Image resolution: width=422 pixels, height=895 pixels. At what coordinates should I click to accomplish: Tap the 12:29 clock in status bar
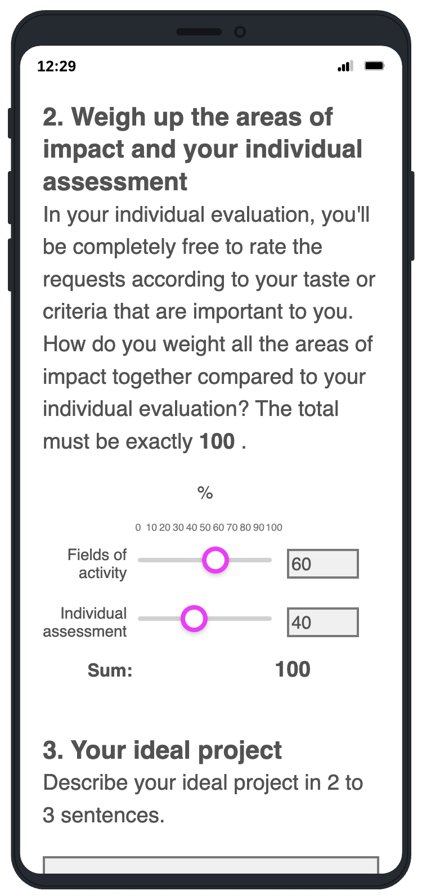56,66
